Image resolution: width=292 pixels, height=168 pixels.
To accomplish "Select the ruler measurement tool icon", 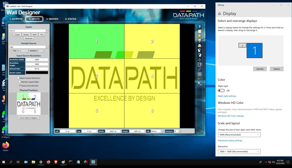I will pos(200,69).
